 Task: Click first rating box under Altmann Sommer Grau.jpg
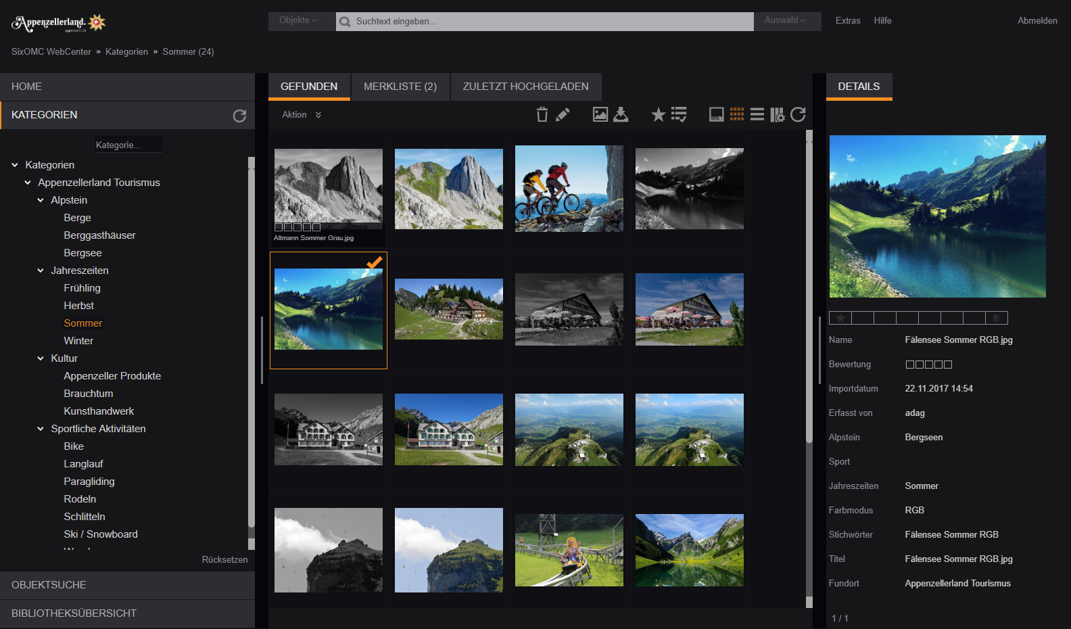pyautogui.click(x=279, y=227)
